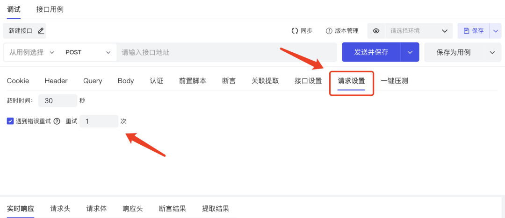Click the pencil edit icon beside 新建接口
Viewport: 505px width, 218px height.
41,31
